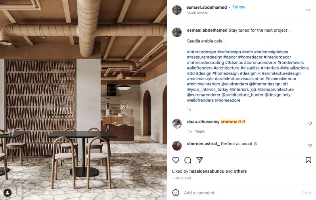Open emoji picker smiley icon
Viewport: 316px width, 200px height.
(176, 193)
